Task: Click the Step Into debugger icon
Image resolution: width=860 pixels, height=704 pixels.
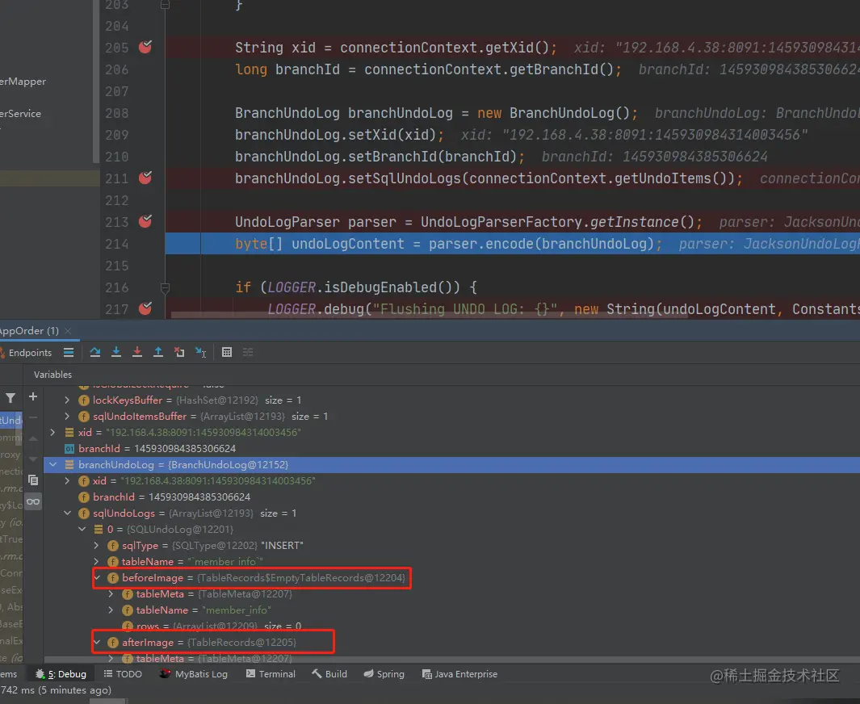Action: (116, 352)
